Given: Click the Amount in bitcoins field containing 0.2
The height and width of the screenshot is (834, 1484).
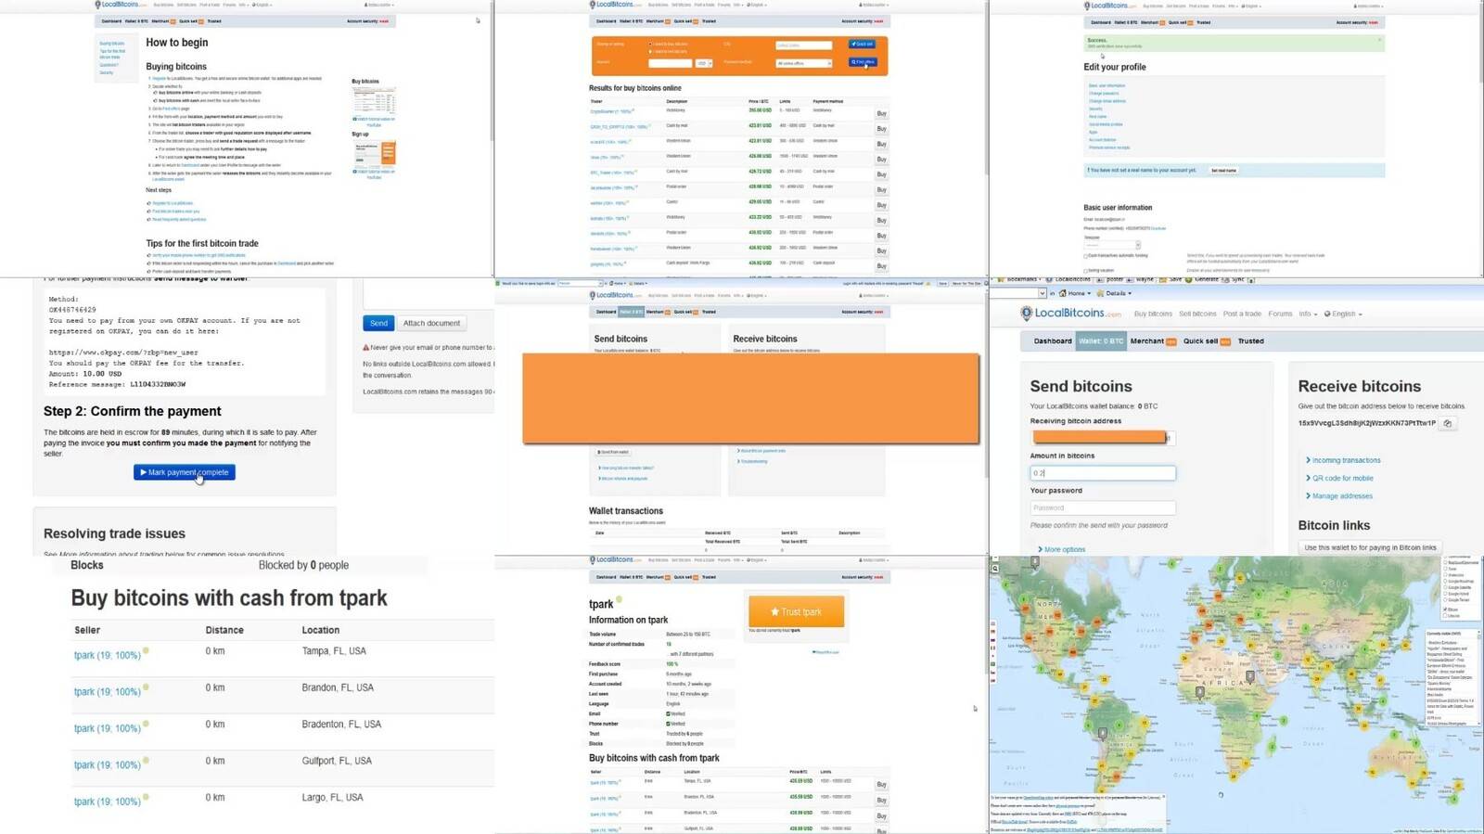Looking at the screenshot, I should click(x=1103, y=473).
